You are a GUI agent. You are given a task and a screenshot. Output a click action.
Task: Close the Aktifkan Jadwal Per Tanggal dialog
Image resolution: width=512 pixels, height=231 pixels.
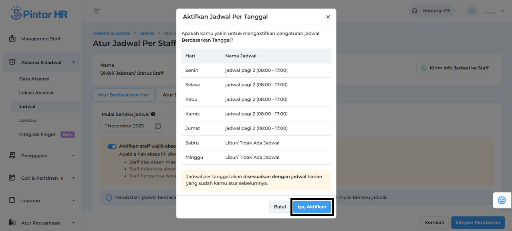(328, 17)
